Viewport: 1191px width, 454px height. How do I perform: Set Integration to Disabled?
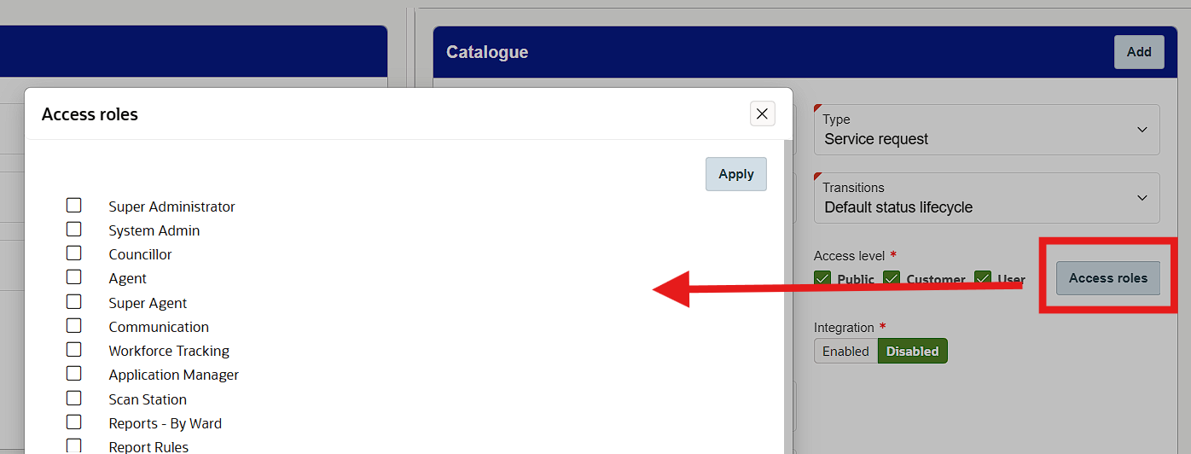pos(913,352)
